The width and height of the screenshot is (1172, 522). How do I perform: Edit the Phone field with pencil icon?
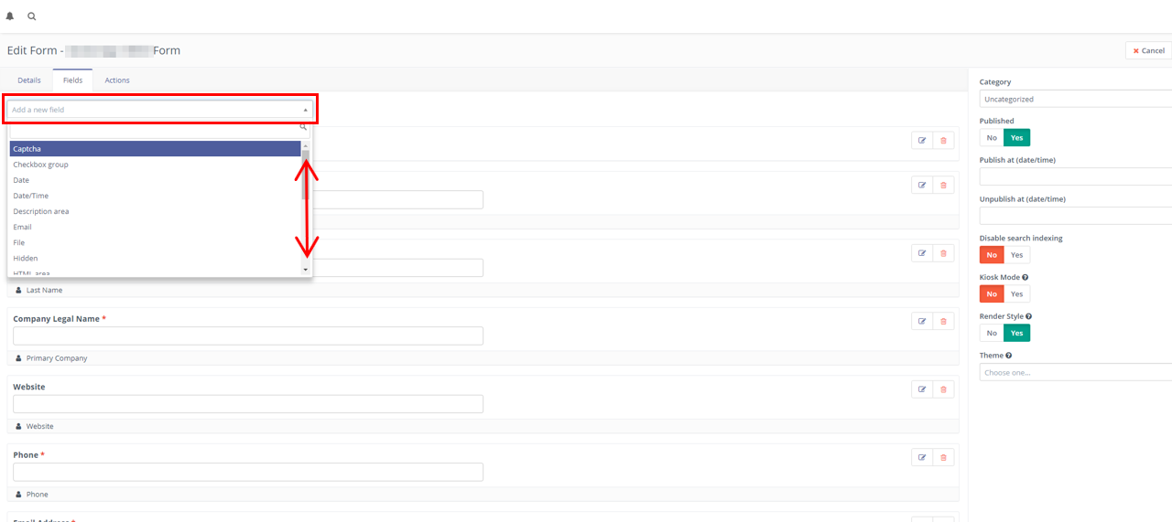point(922,457)
